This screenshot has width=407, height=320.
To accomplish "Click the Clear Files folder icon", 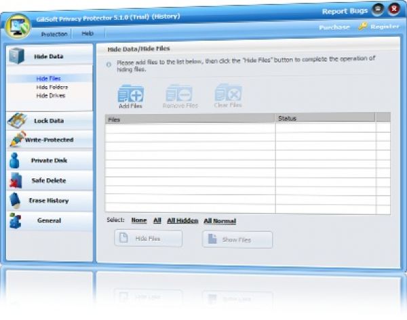I will pyautogui.click(x=229, y=92).
